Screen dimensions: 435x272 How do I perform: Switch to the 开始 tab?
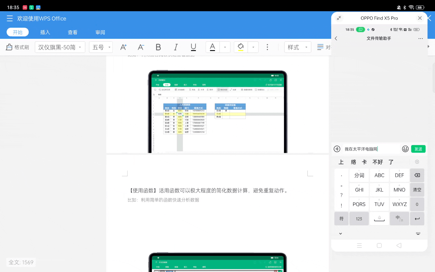point(18,32)
